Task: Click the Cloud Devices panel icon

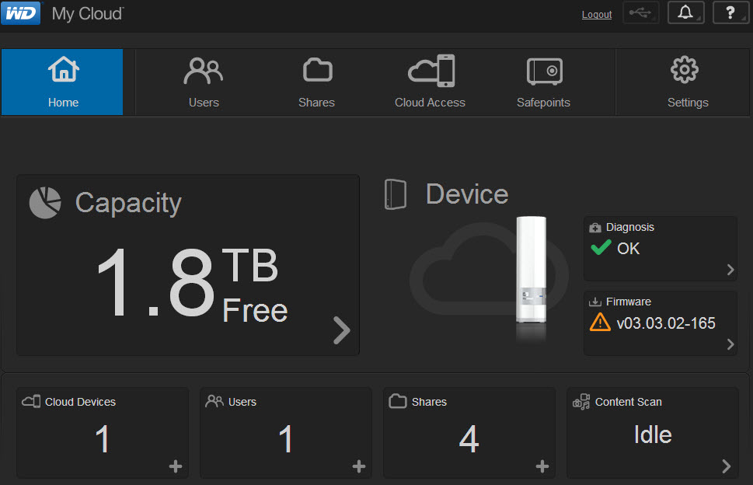Action: pyautogui.click(x=31, y=401)
